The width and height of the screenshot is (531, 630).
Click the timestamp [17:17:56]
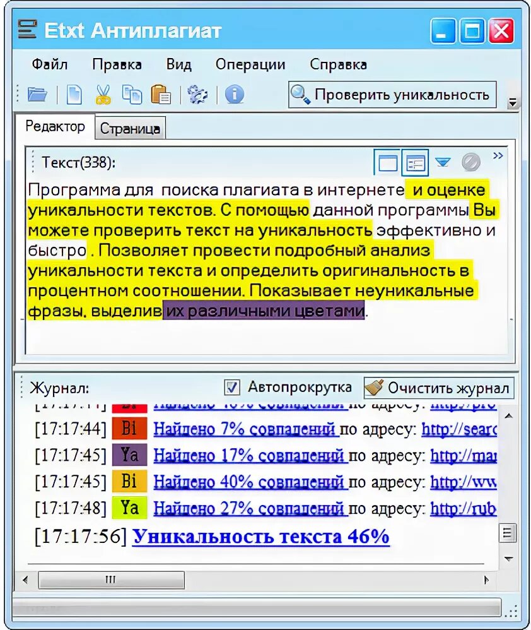pyautogui.click(x=81, y=537)
